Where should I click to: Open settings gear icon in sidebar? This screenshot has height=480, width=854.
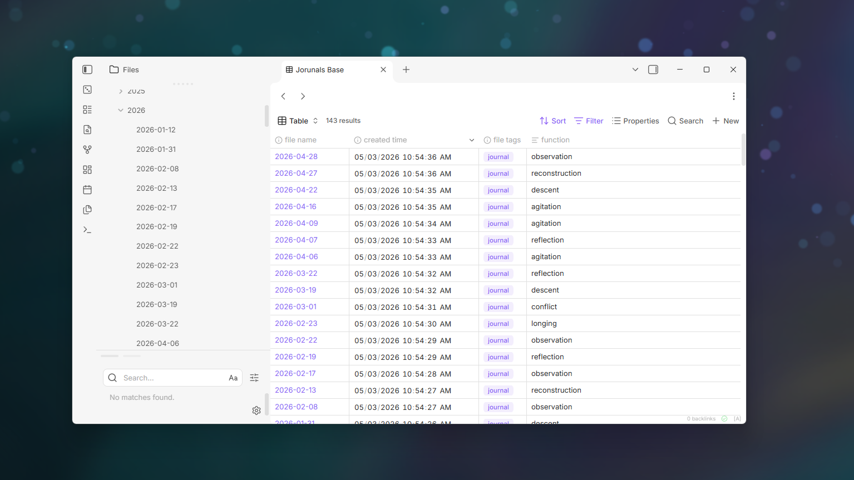tap(256, 410)
